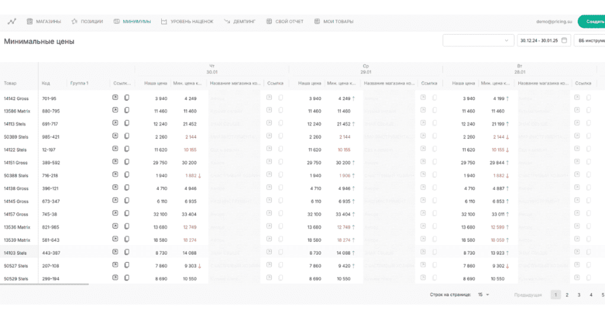This screenshot has width=605, height=317.
Task: Click the Группа 1 column header
Action: coord(79,83)
